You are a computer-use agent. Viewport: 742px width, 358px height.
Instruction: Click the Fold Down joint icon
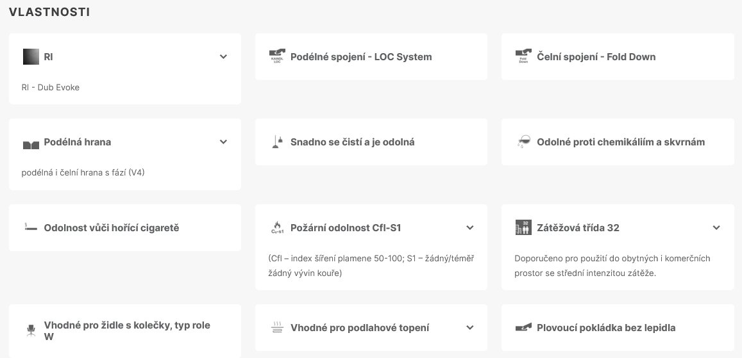523,56
